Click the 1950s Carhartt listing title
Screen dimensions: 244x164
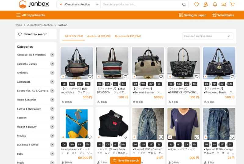coord(148,151)
